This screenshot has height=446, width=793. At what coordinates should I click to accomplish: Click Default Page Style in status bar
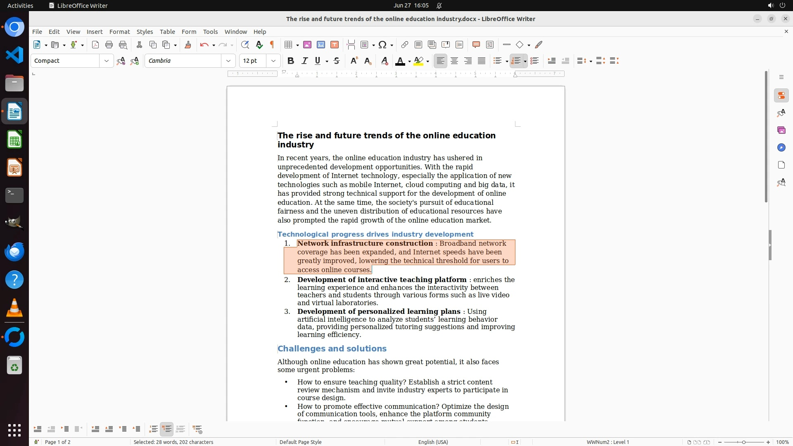300,442
